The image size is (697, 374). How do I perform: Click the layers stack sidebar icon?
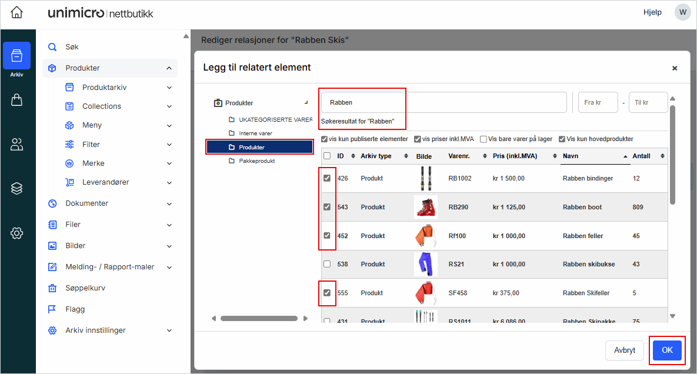point(16,188)
